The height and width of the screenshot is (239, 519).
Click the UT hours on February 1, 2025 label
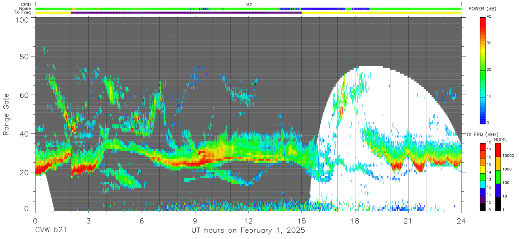[x=249, y=231]
